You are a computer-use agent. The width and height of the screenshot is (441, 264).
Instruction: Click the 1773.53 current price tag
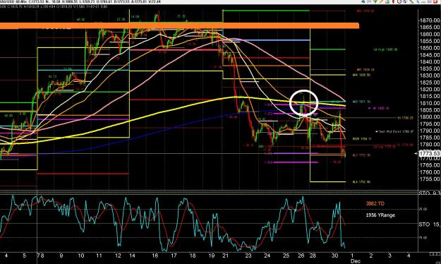tap(429, 153)
